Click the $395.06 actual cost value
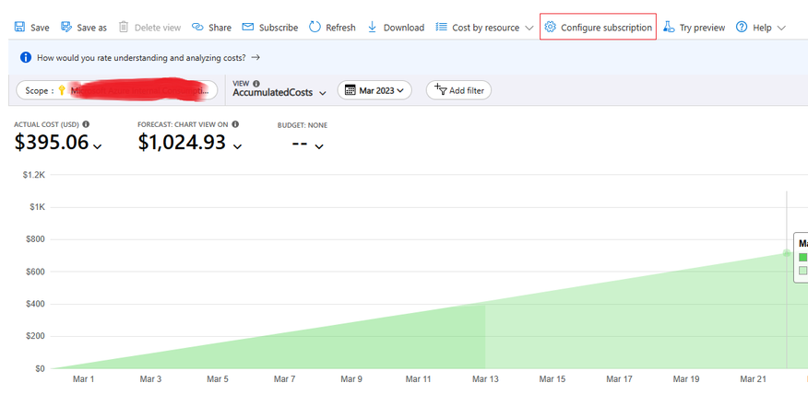Screen dimensions: 808x394 [52, 143]
